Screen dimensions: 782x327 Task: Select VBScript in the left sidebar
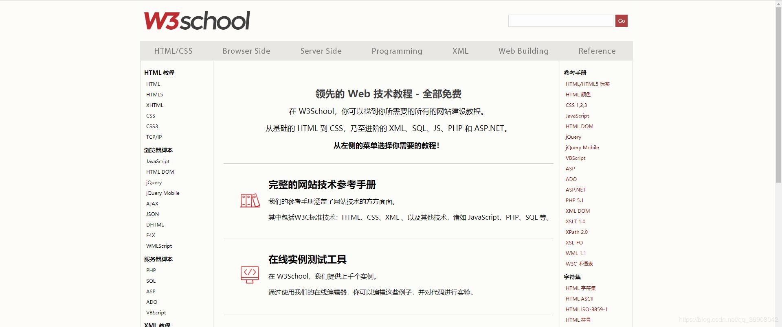coord(156,313)
